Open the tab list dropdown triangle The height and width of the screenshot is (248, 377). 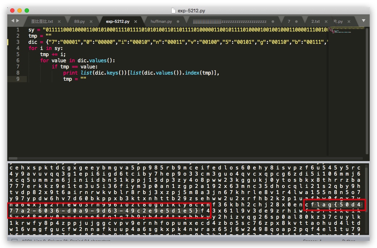364,21
